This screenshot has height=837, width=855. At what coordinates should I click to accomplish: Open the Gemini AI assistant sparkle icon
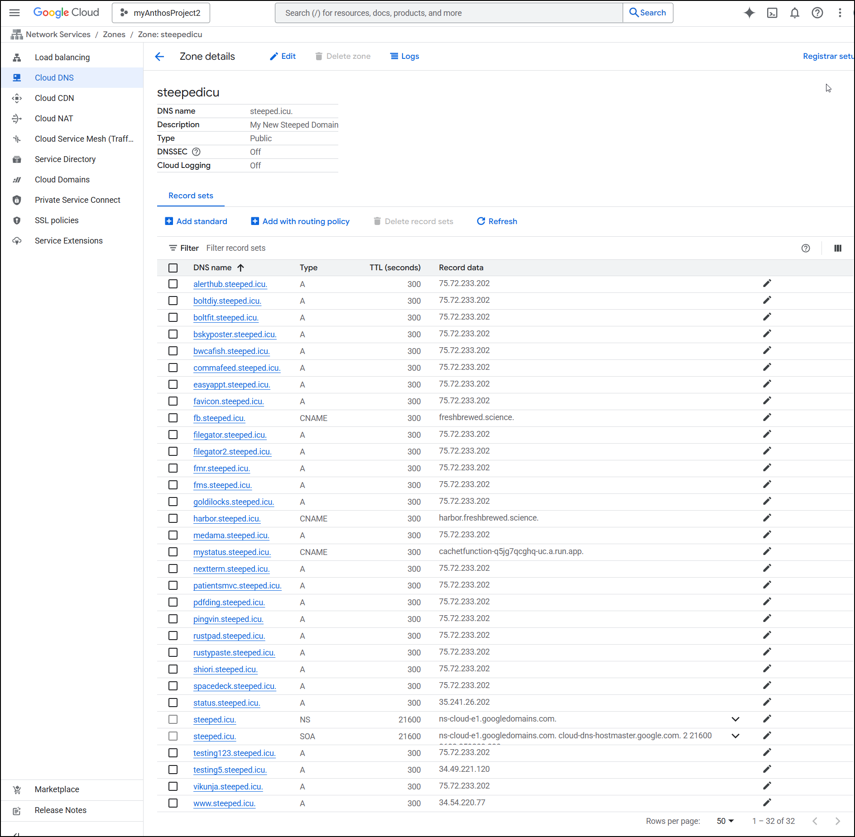[x=749, y=13]
